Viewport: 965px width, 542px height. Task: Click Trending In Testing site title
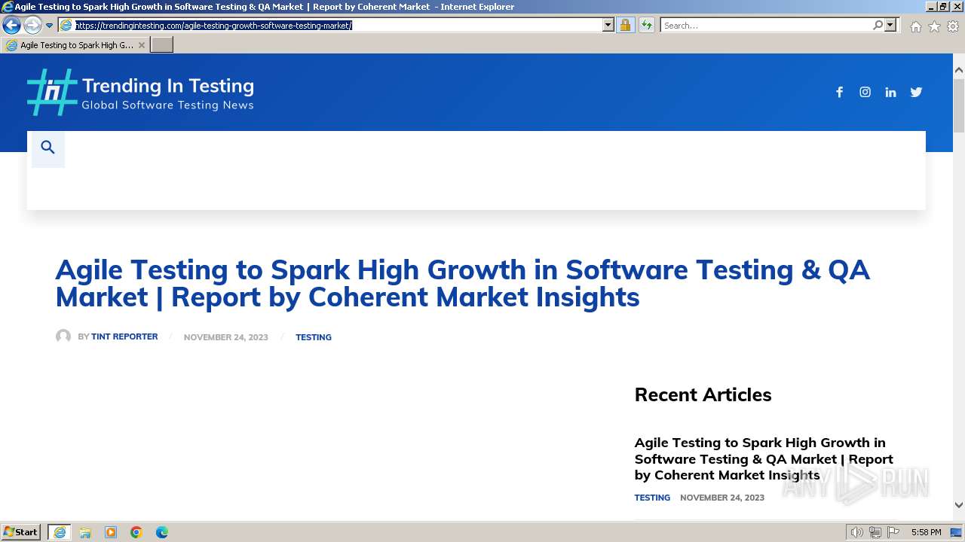click(167, 86)
